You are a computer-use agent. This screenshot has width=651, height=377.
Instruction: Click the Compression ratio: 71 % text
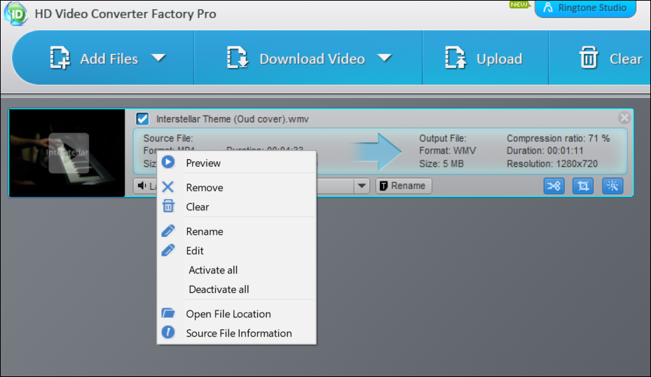558,138
